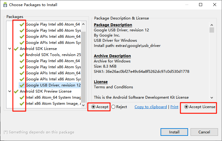Screen dimensions: 222x141
Task: Click the Print link
Action: (x=174, y=107)
